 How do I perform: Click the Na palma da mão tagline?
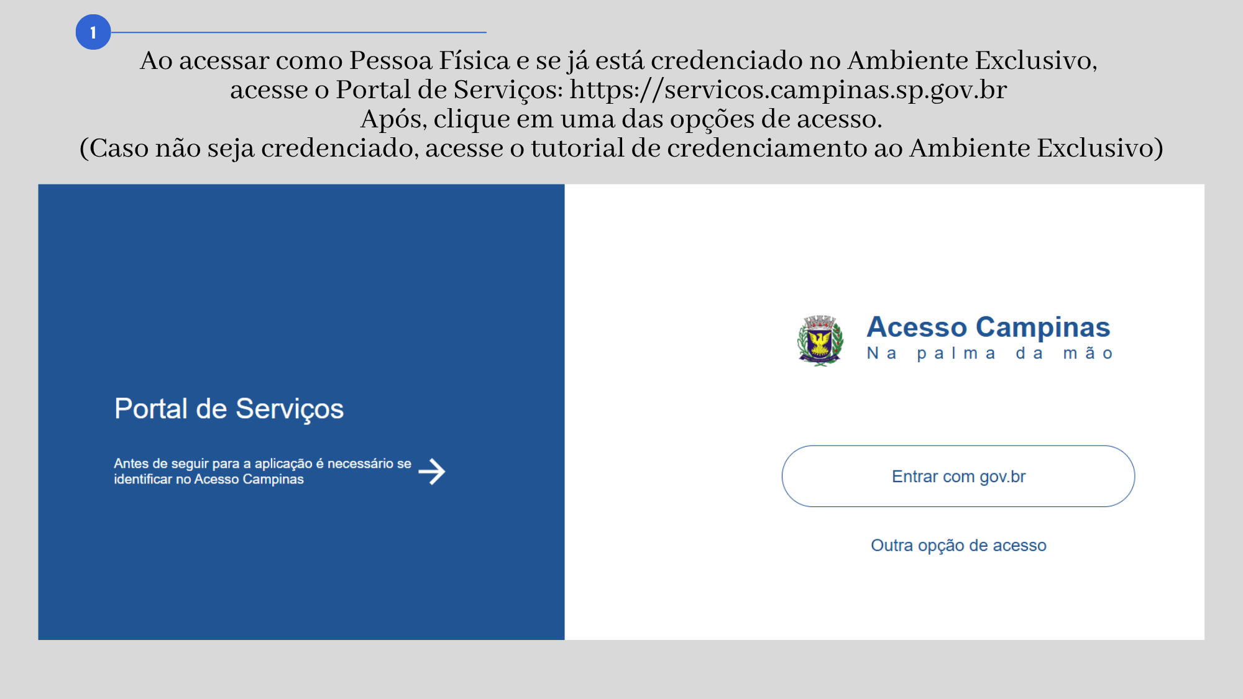click(x=989, y=354)
